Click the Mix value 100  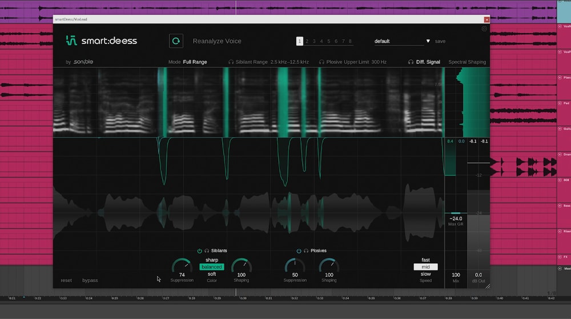pyautogui.click(x=456, y=275)
